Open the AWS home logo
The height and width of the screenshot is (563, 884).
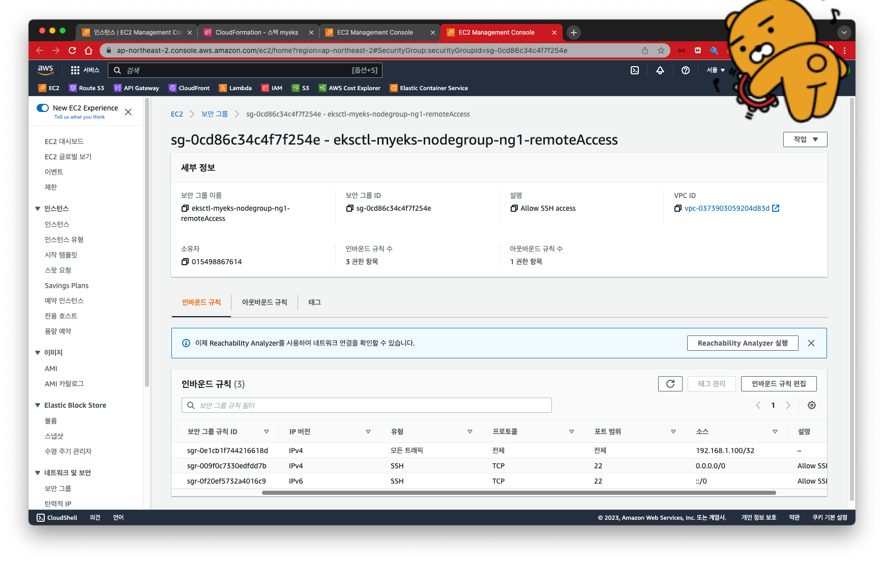point(45,70)
